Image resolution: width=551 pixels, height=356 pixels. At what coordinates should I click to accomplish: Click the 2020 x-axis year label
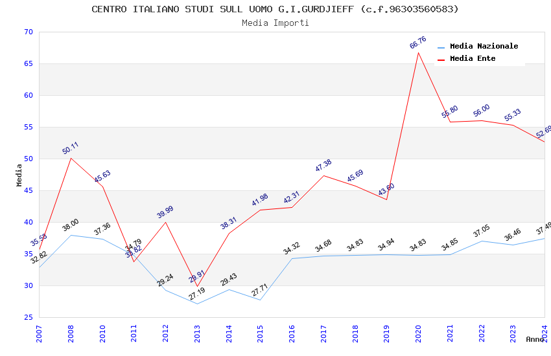pyautogui.click(x=418, y=333)
